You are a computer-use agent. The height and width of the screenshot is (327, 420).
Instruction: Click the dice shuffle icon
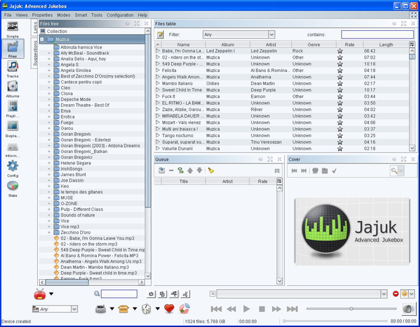(x=147, y=309)
